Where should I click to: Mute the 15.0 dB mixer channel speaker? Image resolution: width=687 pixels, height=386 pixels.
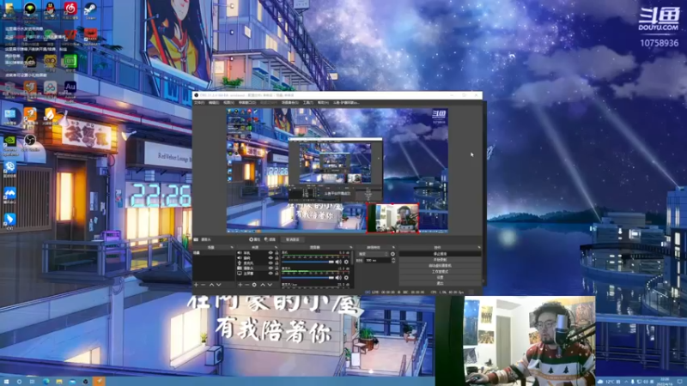coord(338,277)
